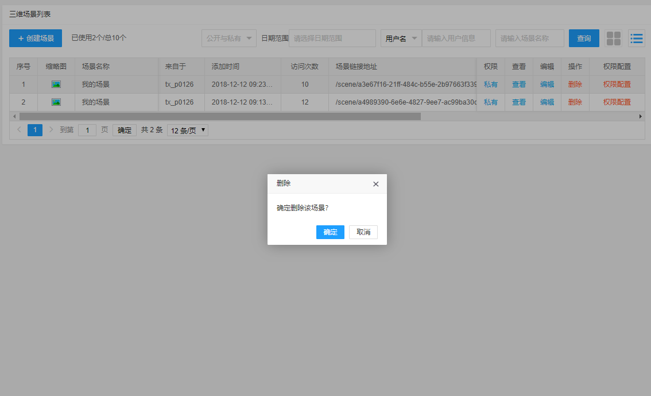This screenshot has width=651, height=396.
Task: Open thumbnail image of first scene row
Action: (x=56, y=84)
